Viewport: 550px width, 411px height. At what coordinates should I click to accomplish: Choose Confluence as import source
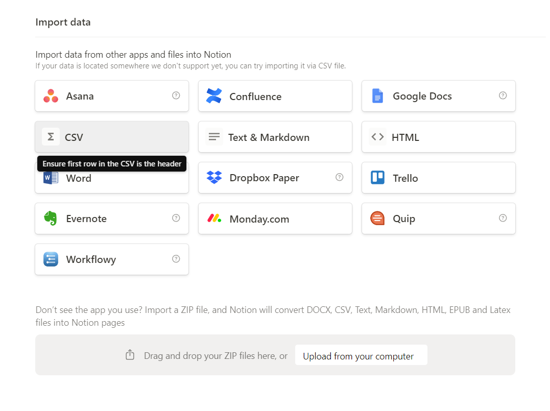click(x=275, y=96)
